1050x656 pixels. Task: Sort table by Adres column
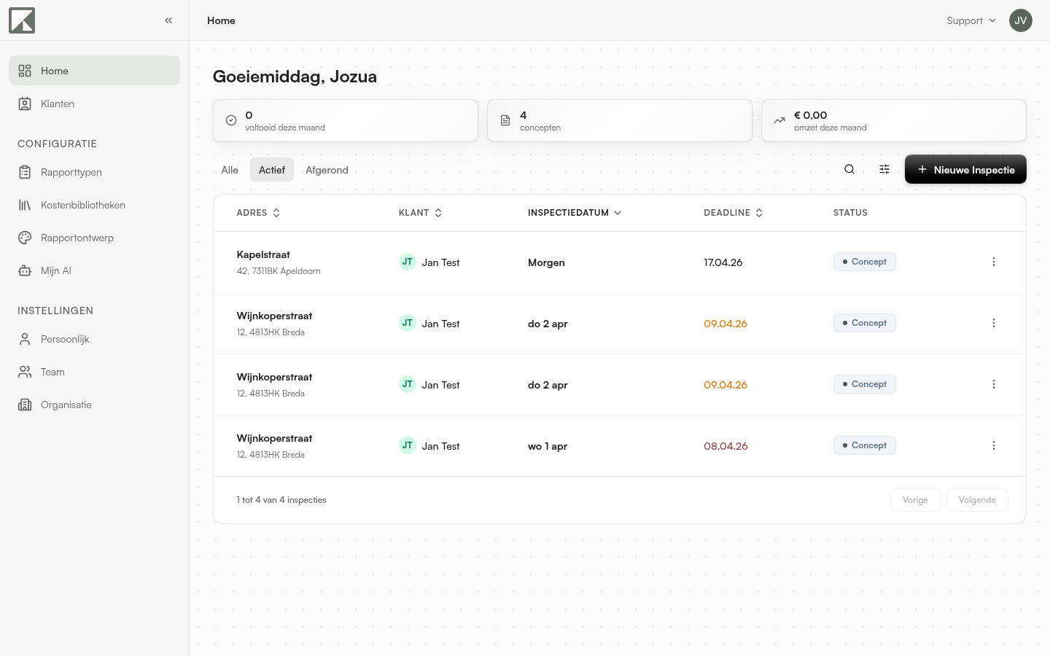[x=258, y=213]
